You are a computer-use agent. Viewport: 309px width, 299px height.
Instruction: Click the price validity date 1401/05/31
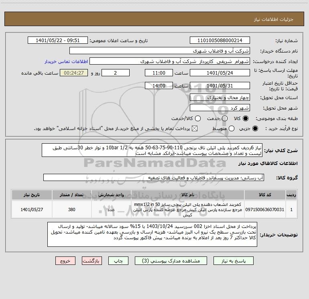tap(220, 85)
